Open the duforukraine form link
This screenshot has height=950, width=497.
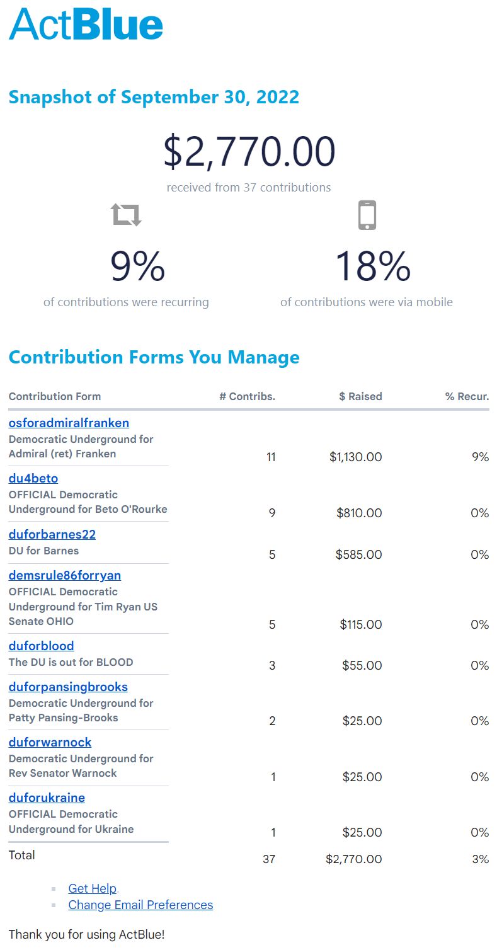47,798
